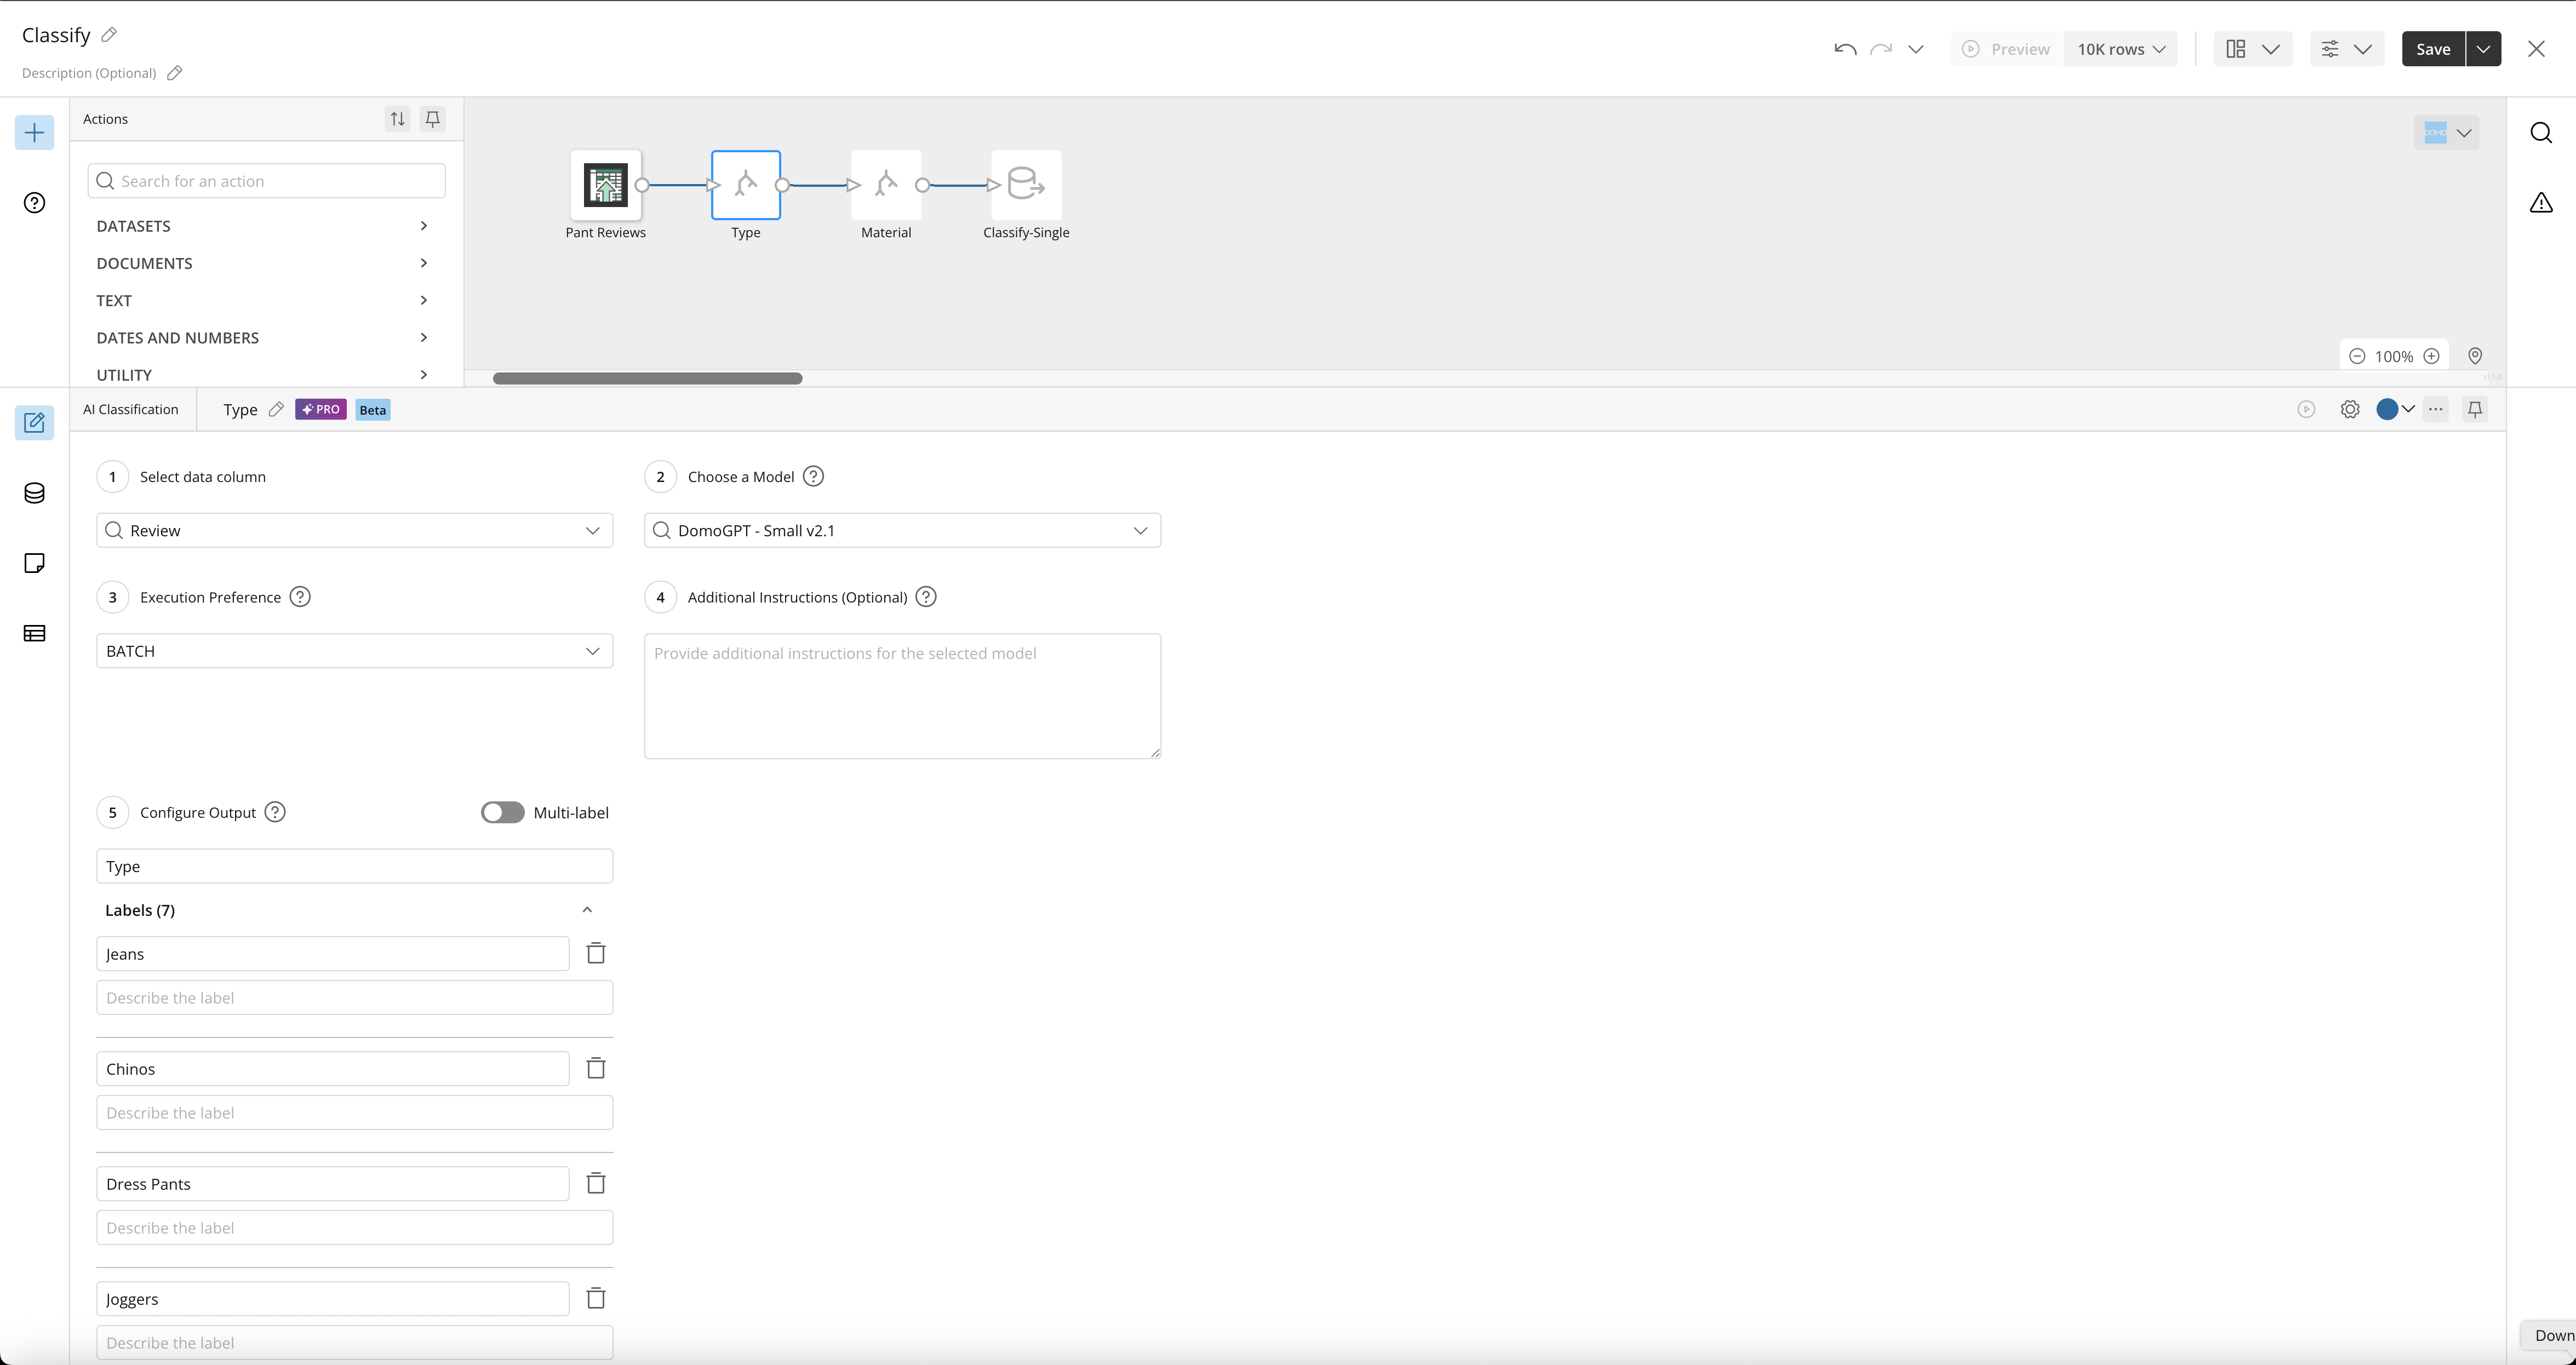Expand the UTILITY category

coord(263,375)
